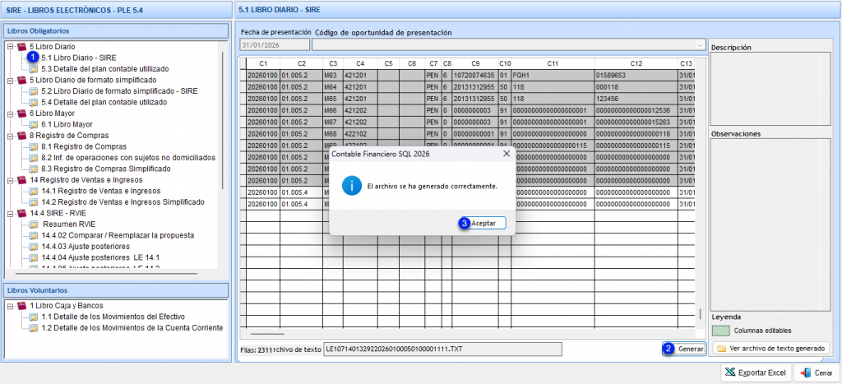Click the green Columnas editables legend swatch
The height and width of the screenshot is (384, 842).
click(720, 331)
